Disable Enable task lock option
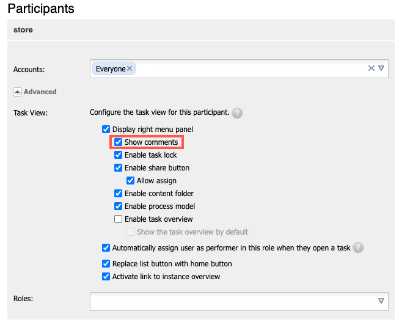Viewport: 399px width, 325px height. (118, 155)
